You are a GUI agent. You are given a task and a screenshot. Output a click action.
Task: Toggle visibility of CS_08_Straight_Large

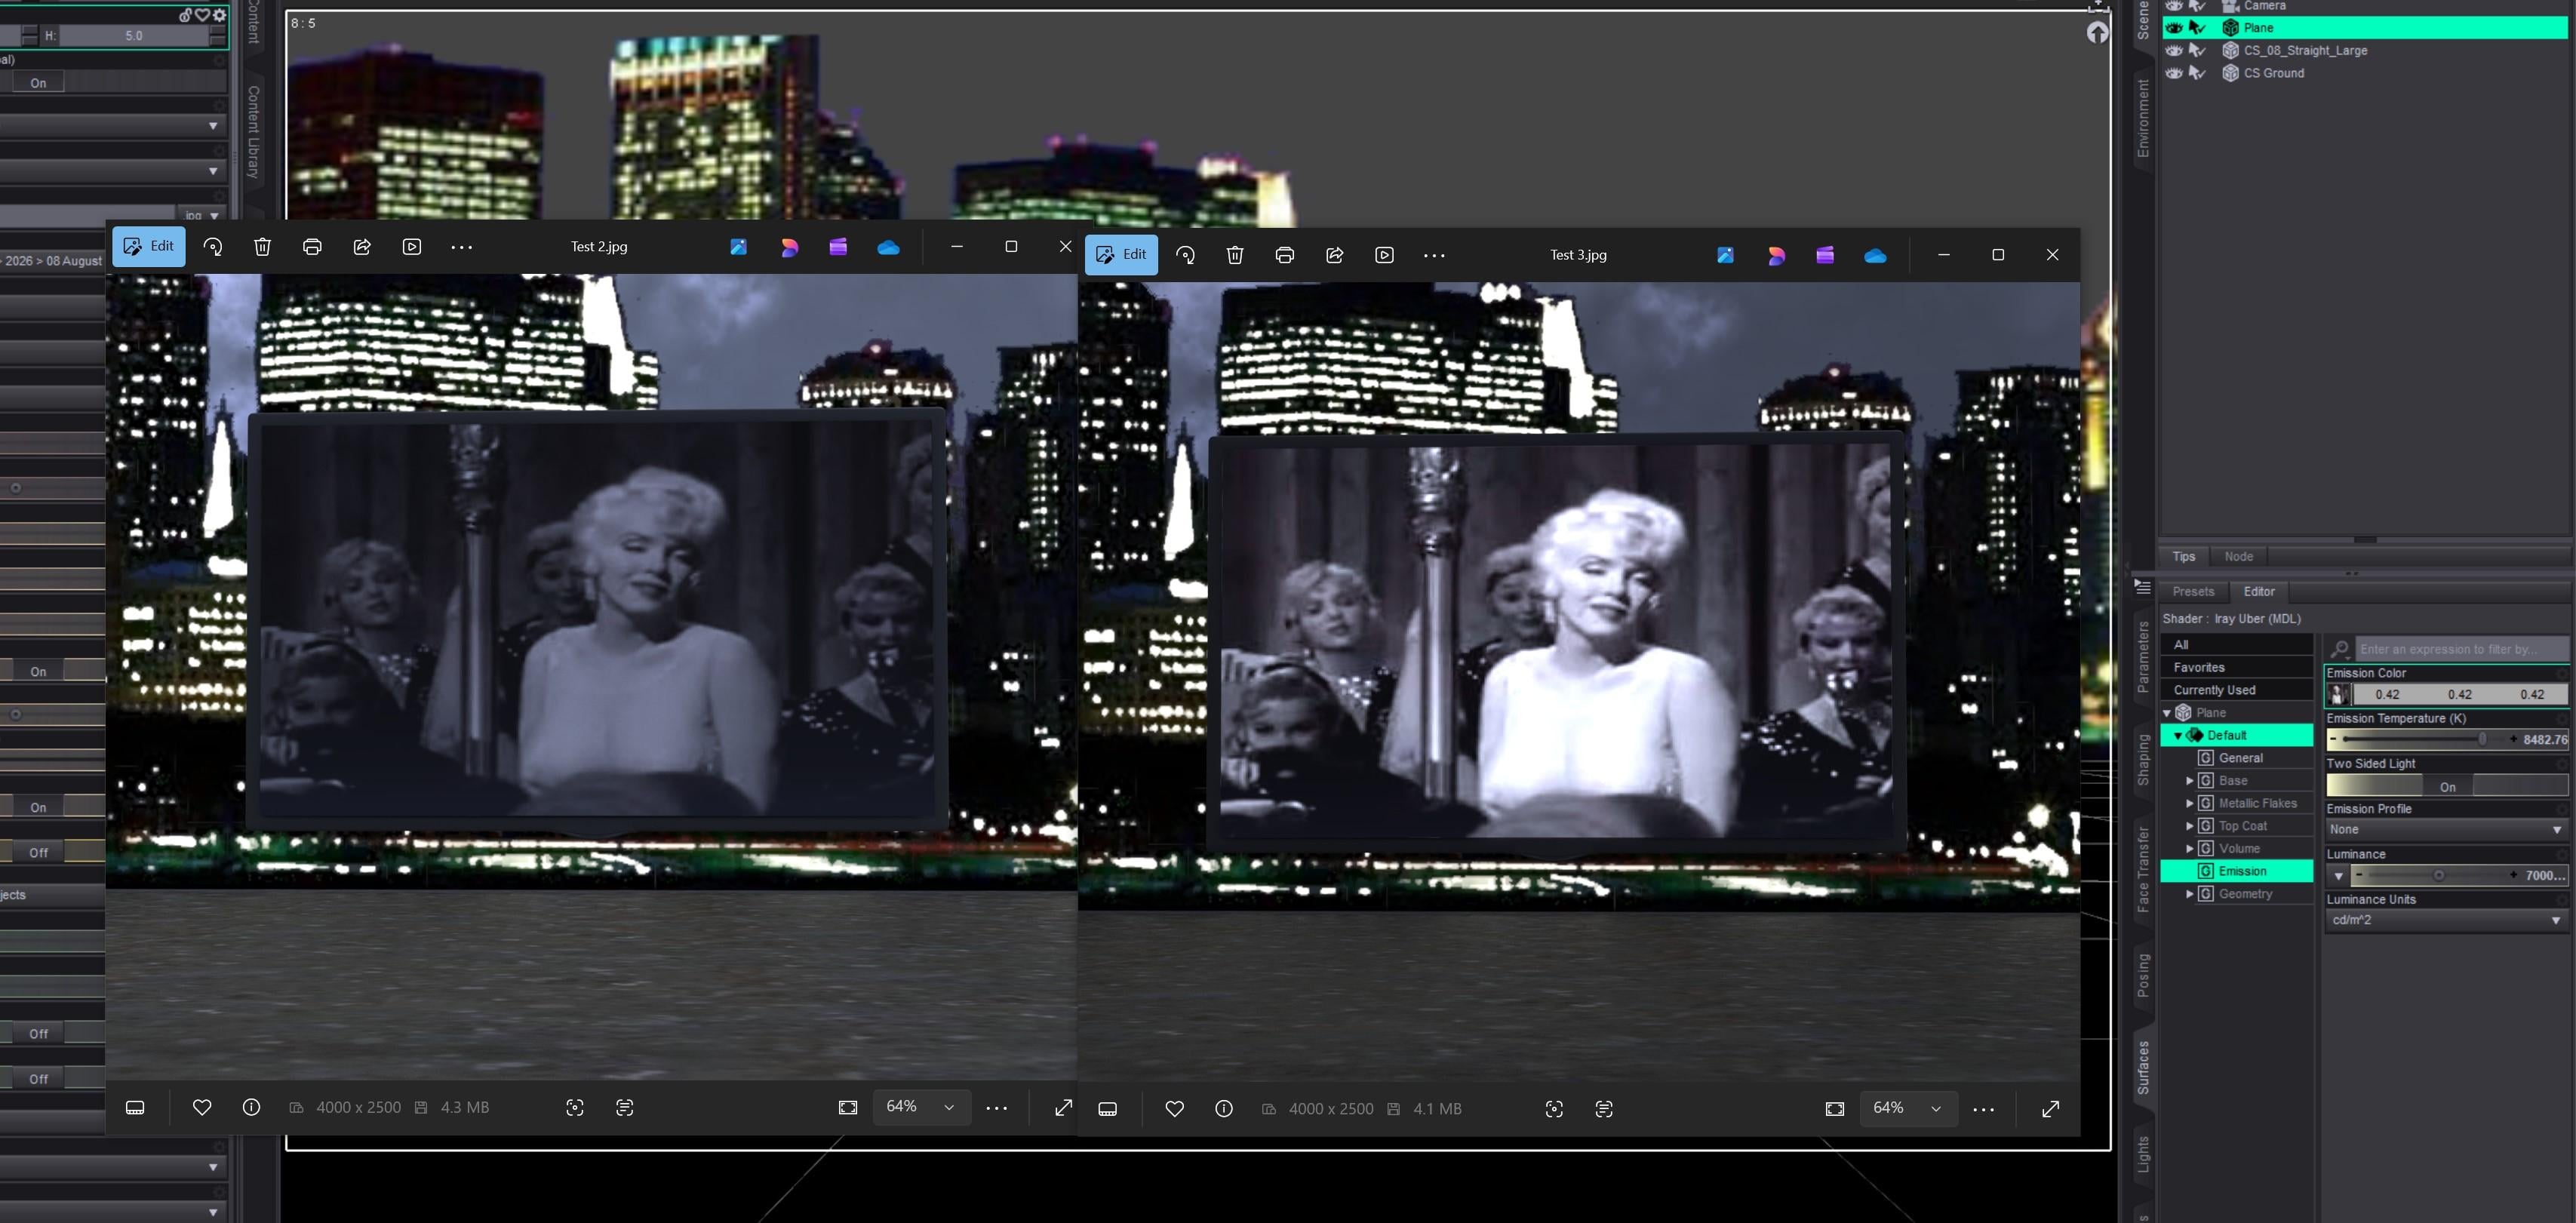(2174, 50)
